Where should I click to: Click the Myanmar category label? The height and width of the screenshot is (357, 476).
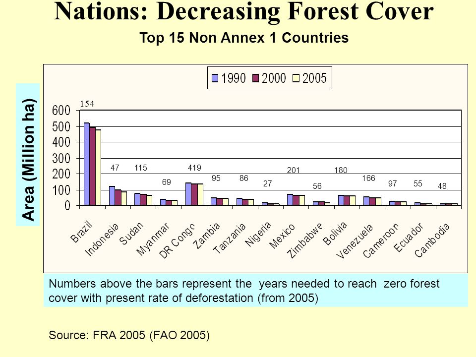click(152, 239)
